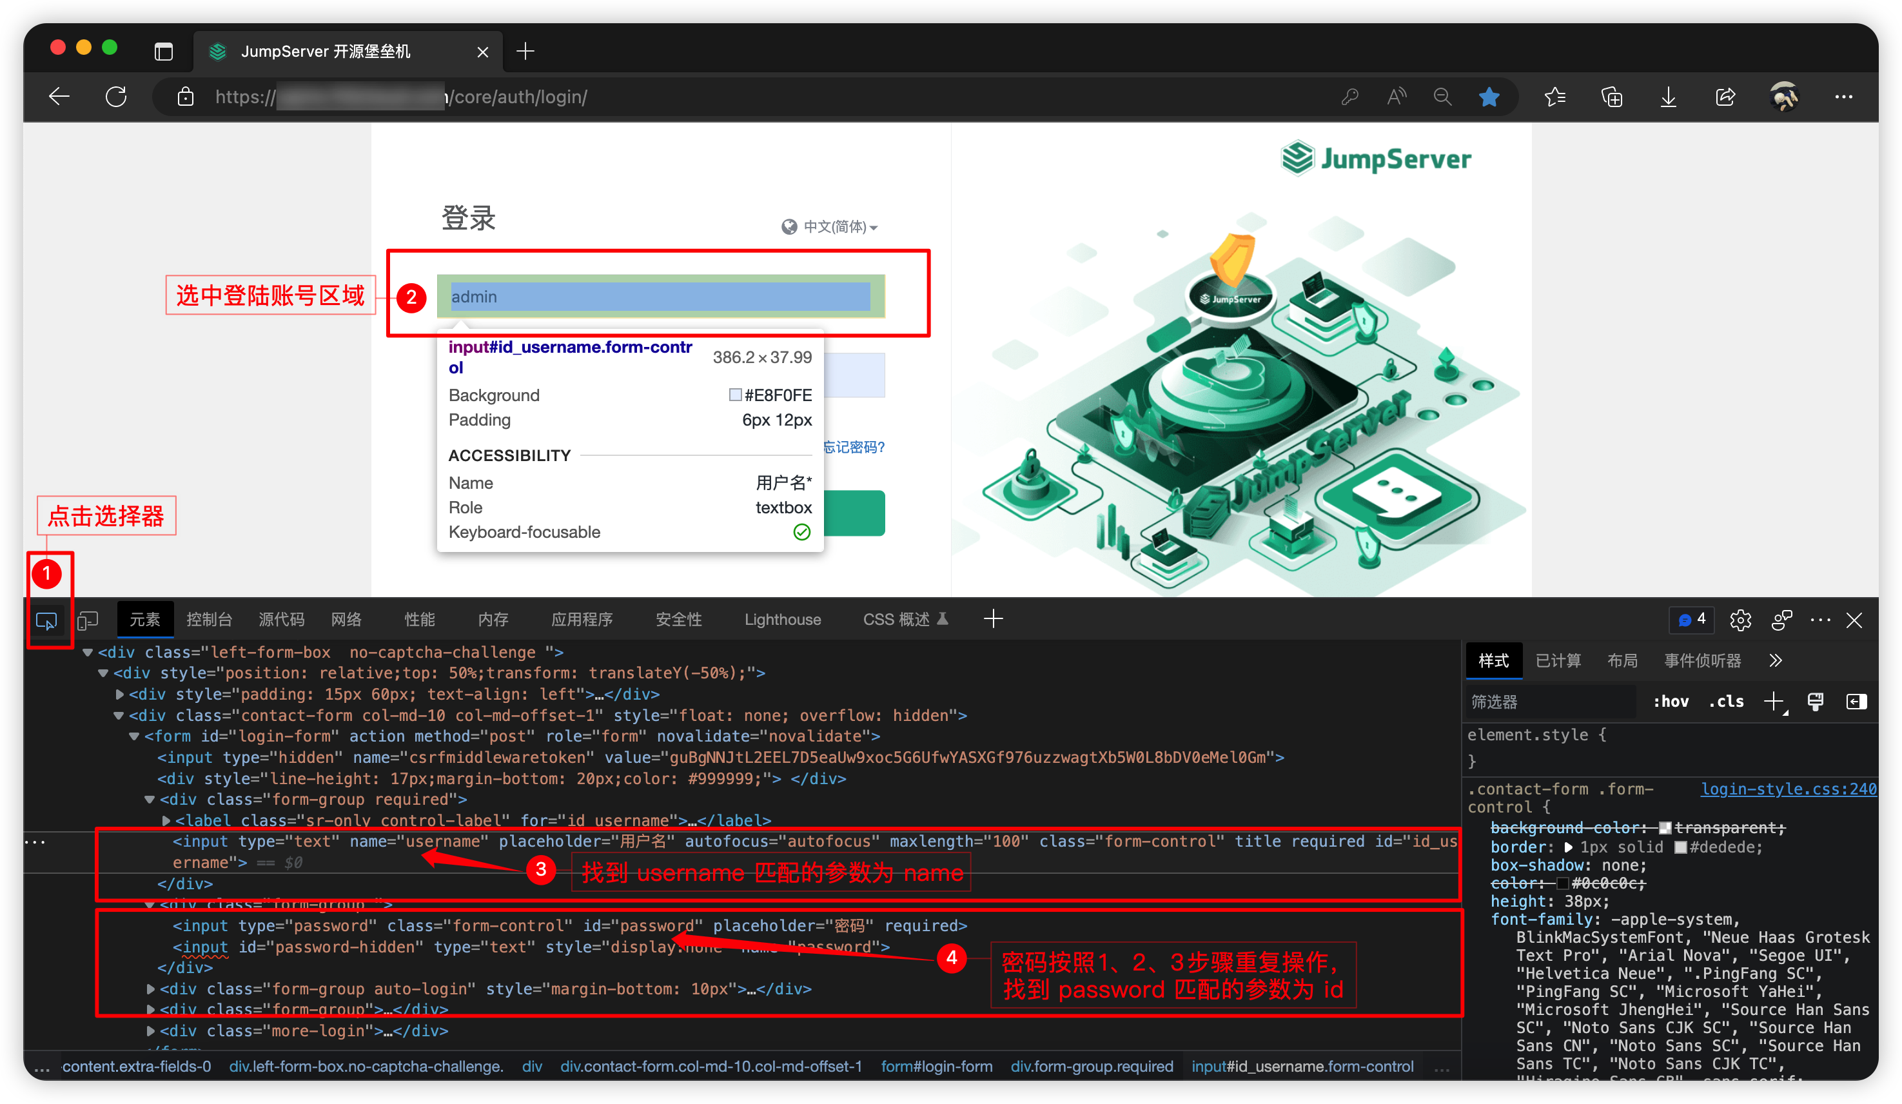Collapse the position: relative div node
Viewport: 1902px width, 1104px height.
[x=103, y=673]
